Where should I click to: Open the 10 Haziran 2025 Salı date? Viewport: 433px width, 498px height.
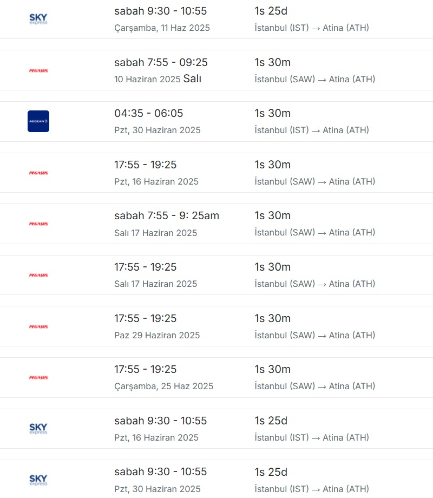pos(158,79)
